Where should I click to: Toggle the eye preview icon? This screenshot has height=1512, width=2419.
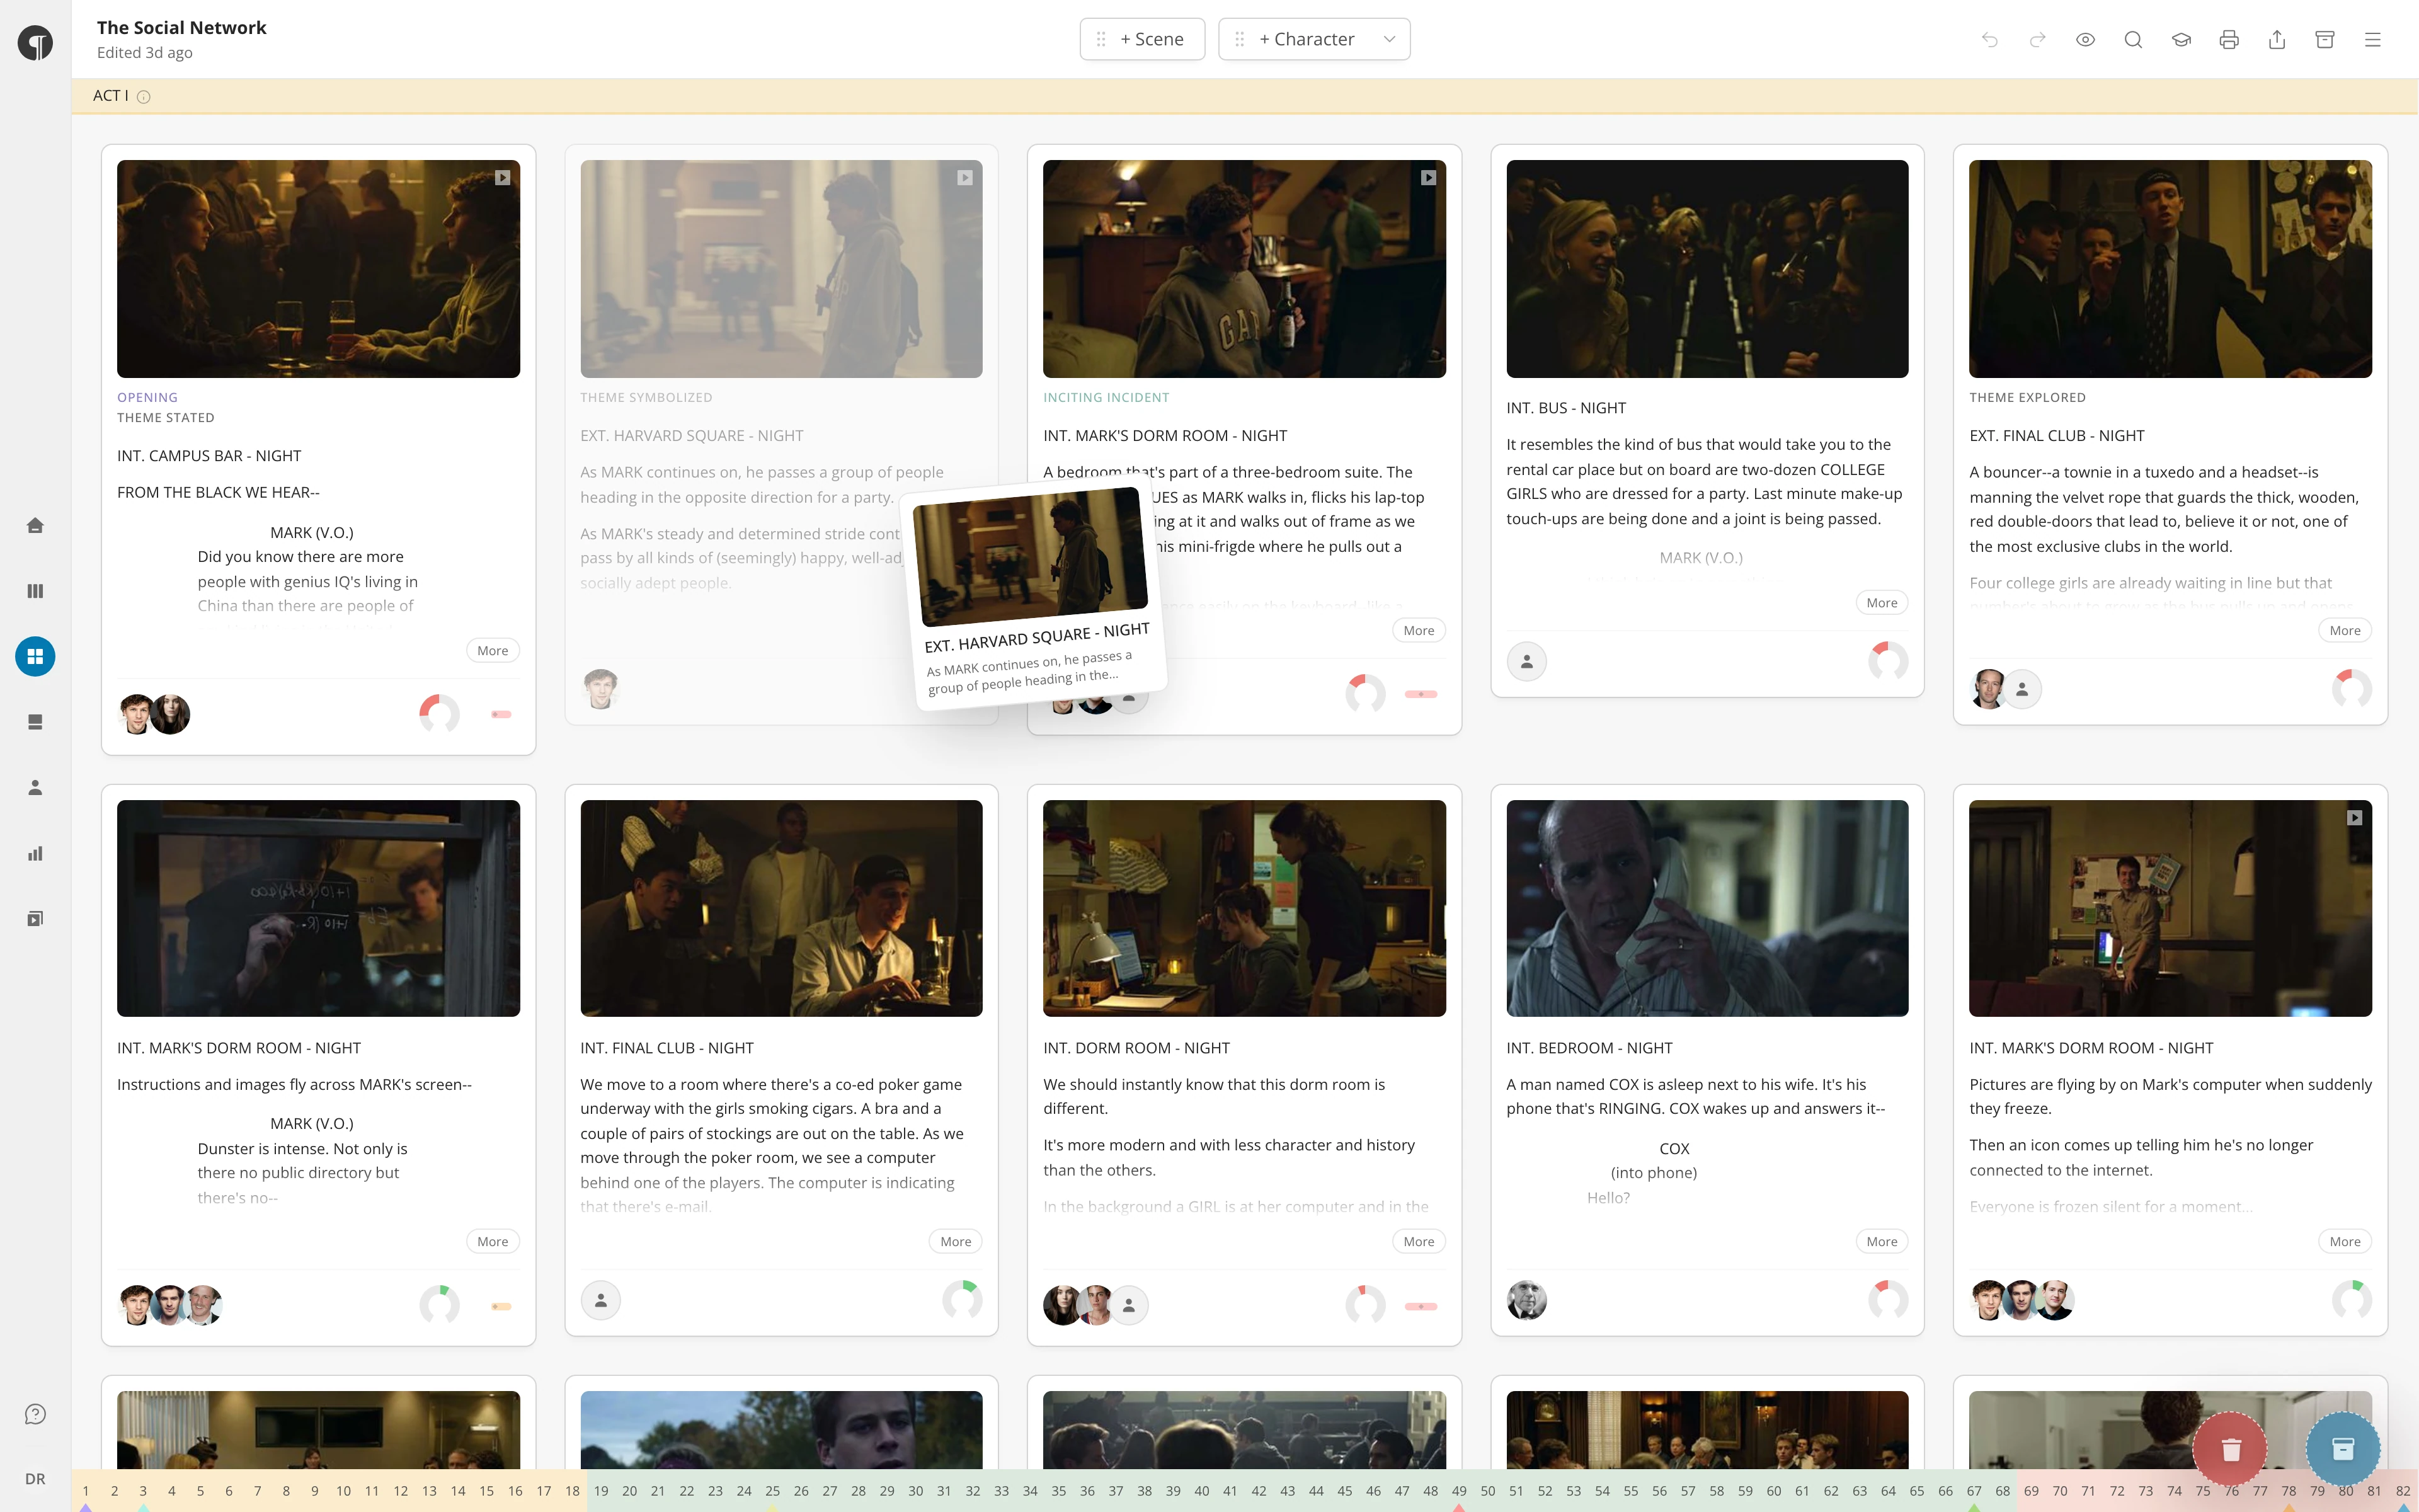coord(2085,39)
